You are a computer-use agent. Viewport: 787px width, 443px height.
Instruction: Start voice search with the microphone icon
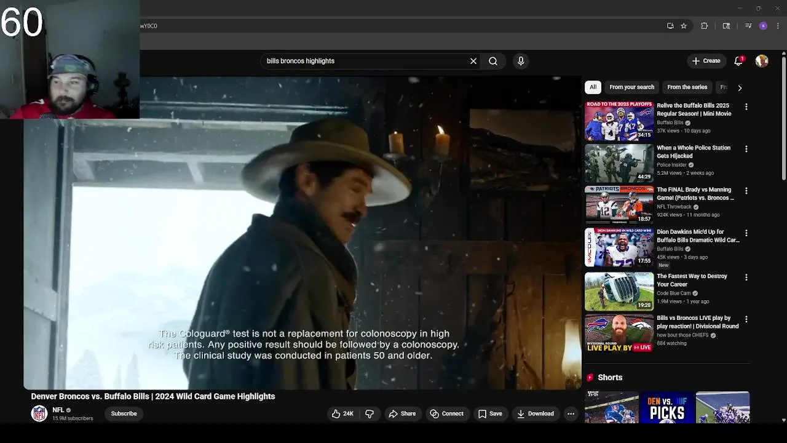click(521, 61)
